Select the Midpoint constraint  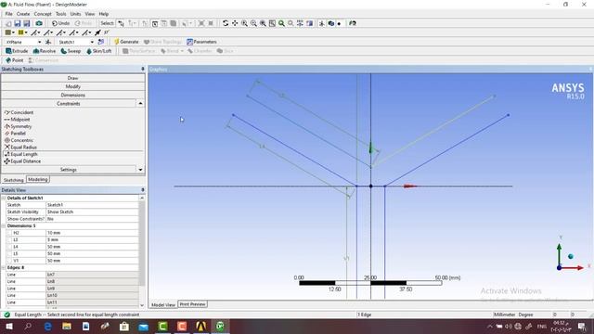click(17, 120)
